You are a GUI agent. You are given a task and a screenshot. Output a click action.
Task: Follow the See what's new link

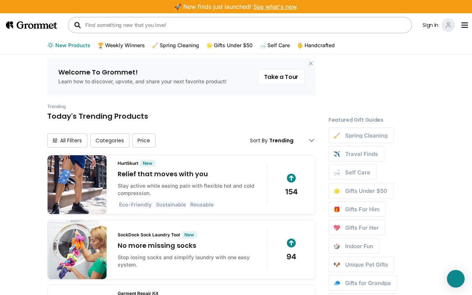[275, 7]
